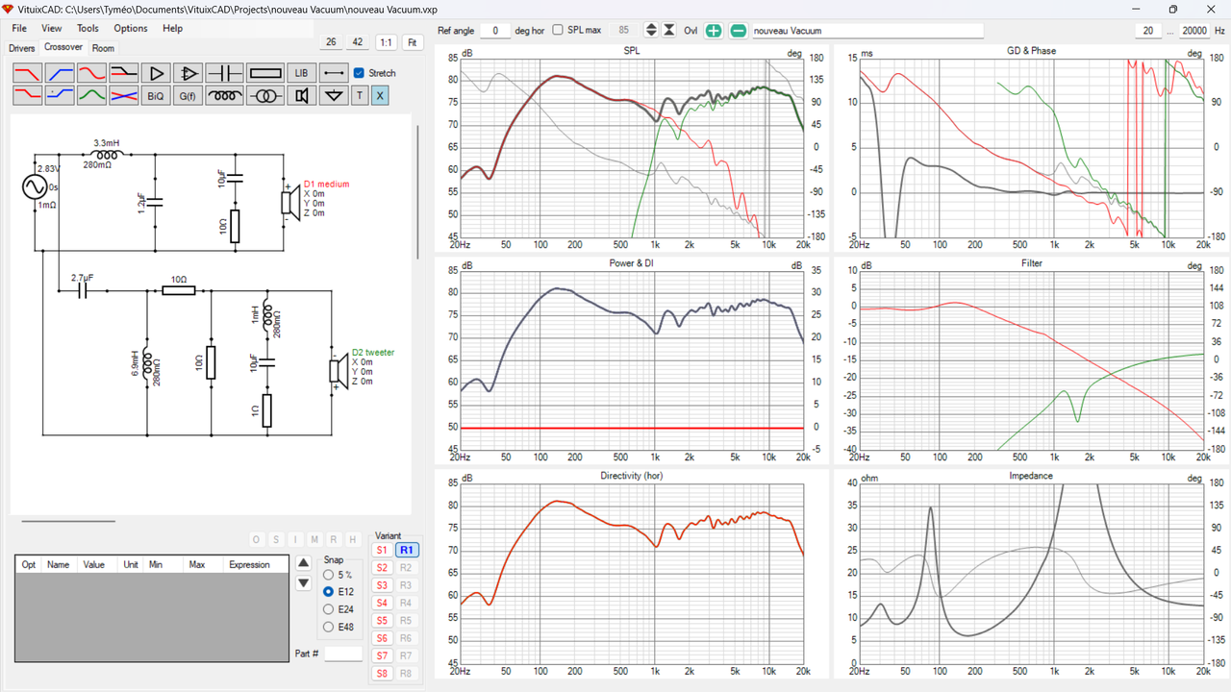The height and width of the screenshot is (692, 1231).
Task: Click the nouveau Vacuum overlay name field
Action: 867,31
